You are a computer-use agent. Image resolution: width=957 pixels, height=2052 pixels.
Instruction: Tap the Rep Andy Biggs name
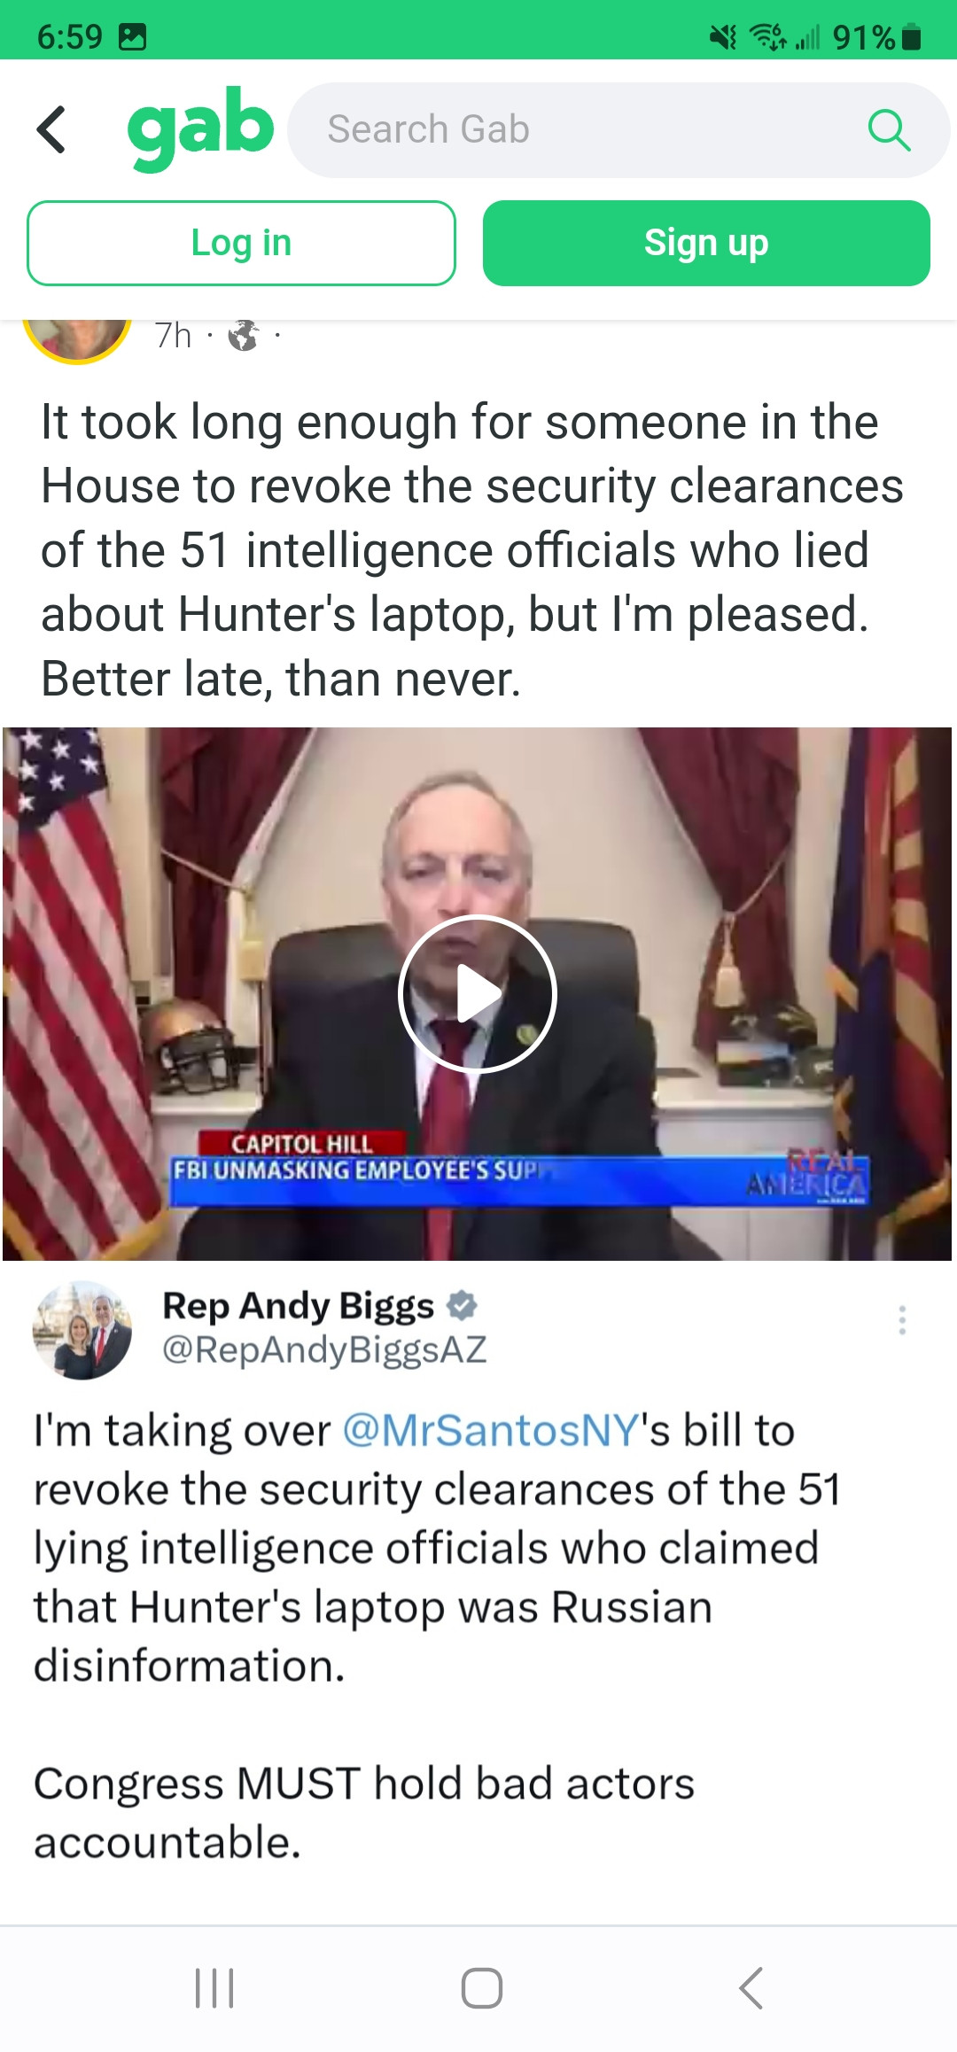(299, 1306)
